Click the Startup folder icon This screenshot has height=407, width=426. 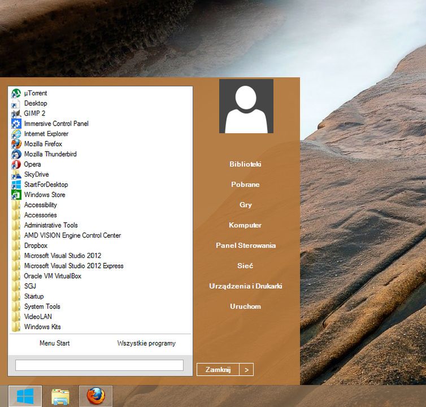click(x=16, y=296)
